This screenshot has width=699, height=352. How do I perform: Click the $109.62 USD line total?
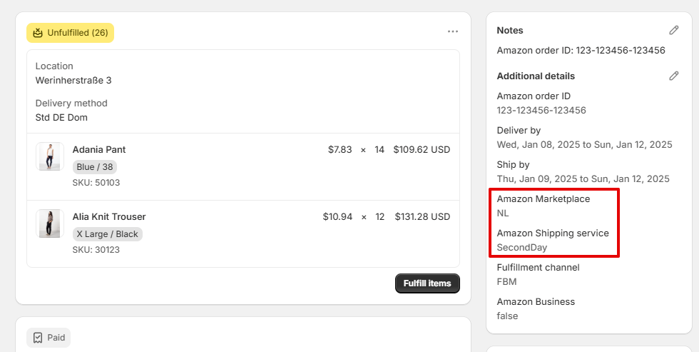(x=422, y=149)
